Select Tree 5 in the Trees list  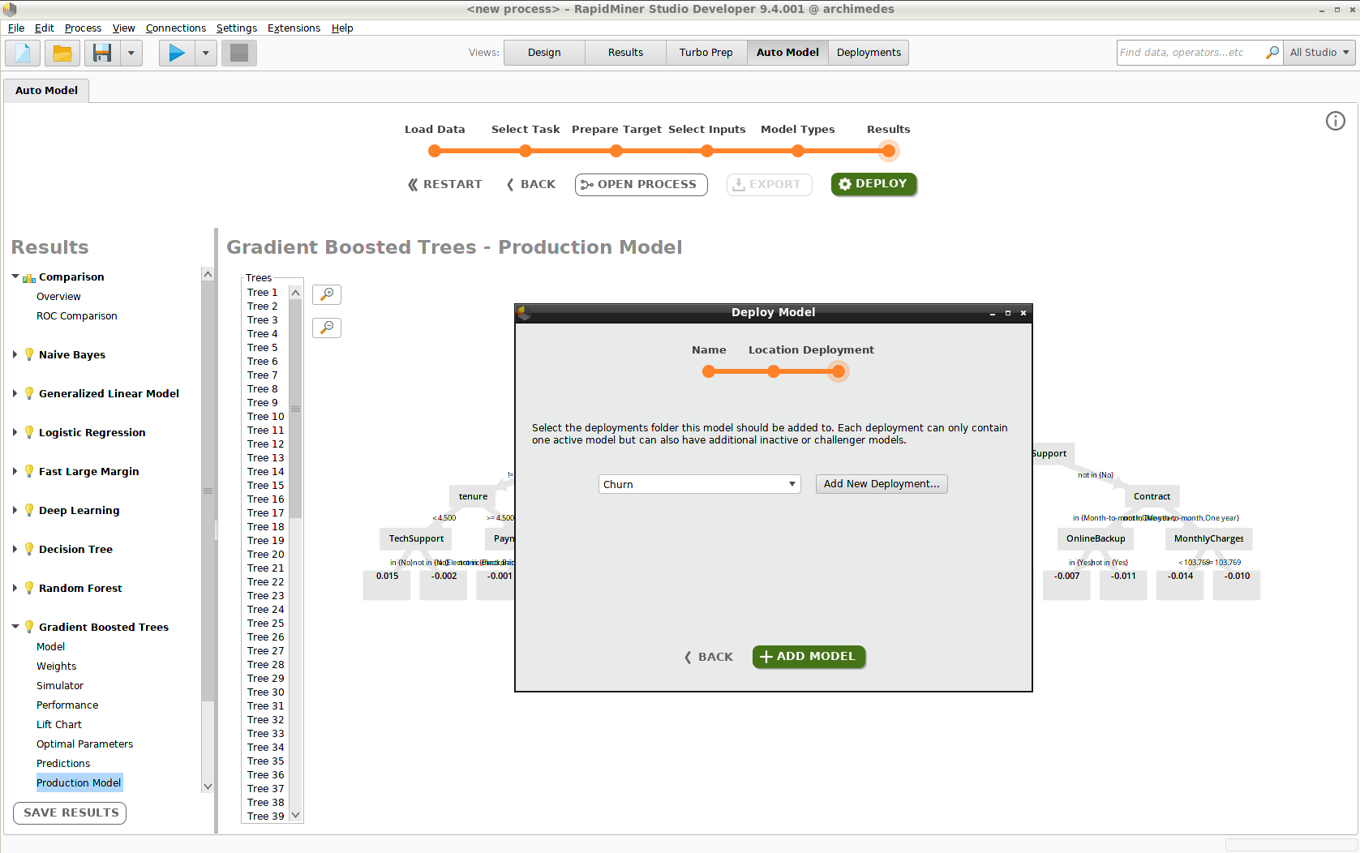coord(263,348)
